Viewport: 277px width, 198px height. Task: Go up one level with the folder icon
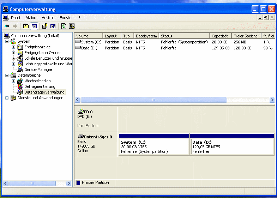[x=26, y=26]
